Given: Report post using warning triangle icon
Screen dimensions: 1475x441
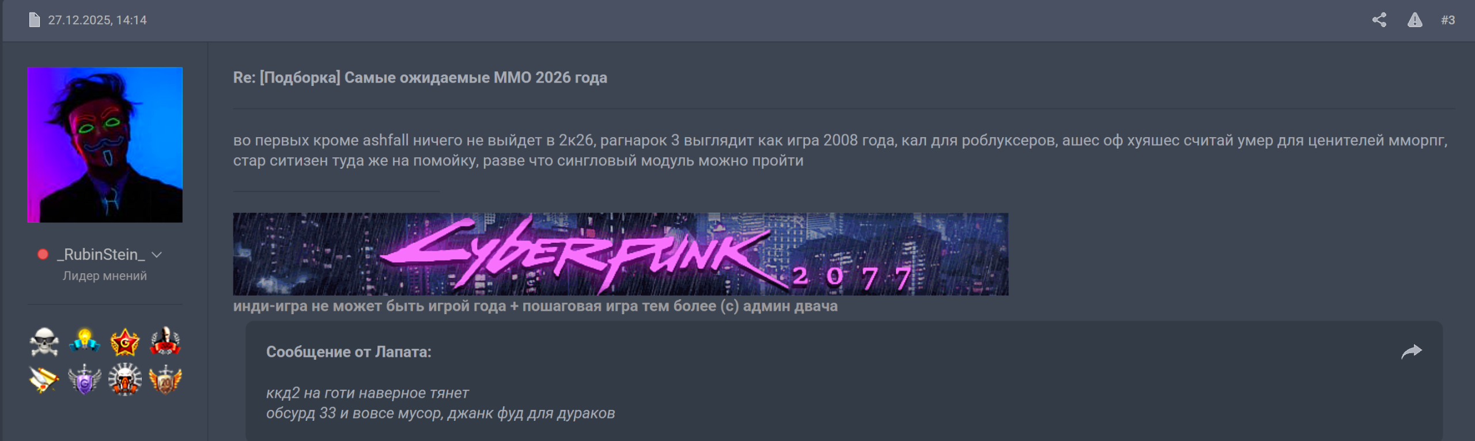Looking at the screenshot, I should tap(1415, 20).
